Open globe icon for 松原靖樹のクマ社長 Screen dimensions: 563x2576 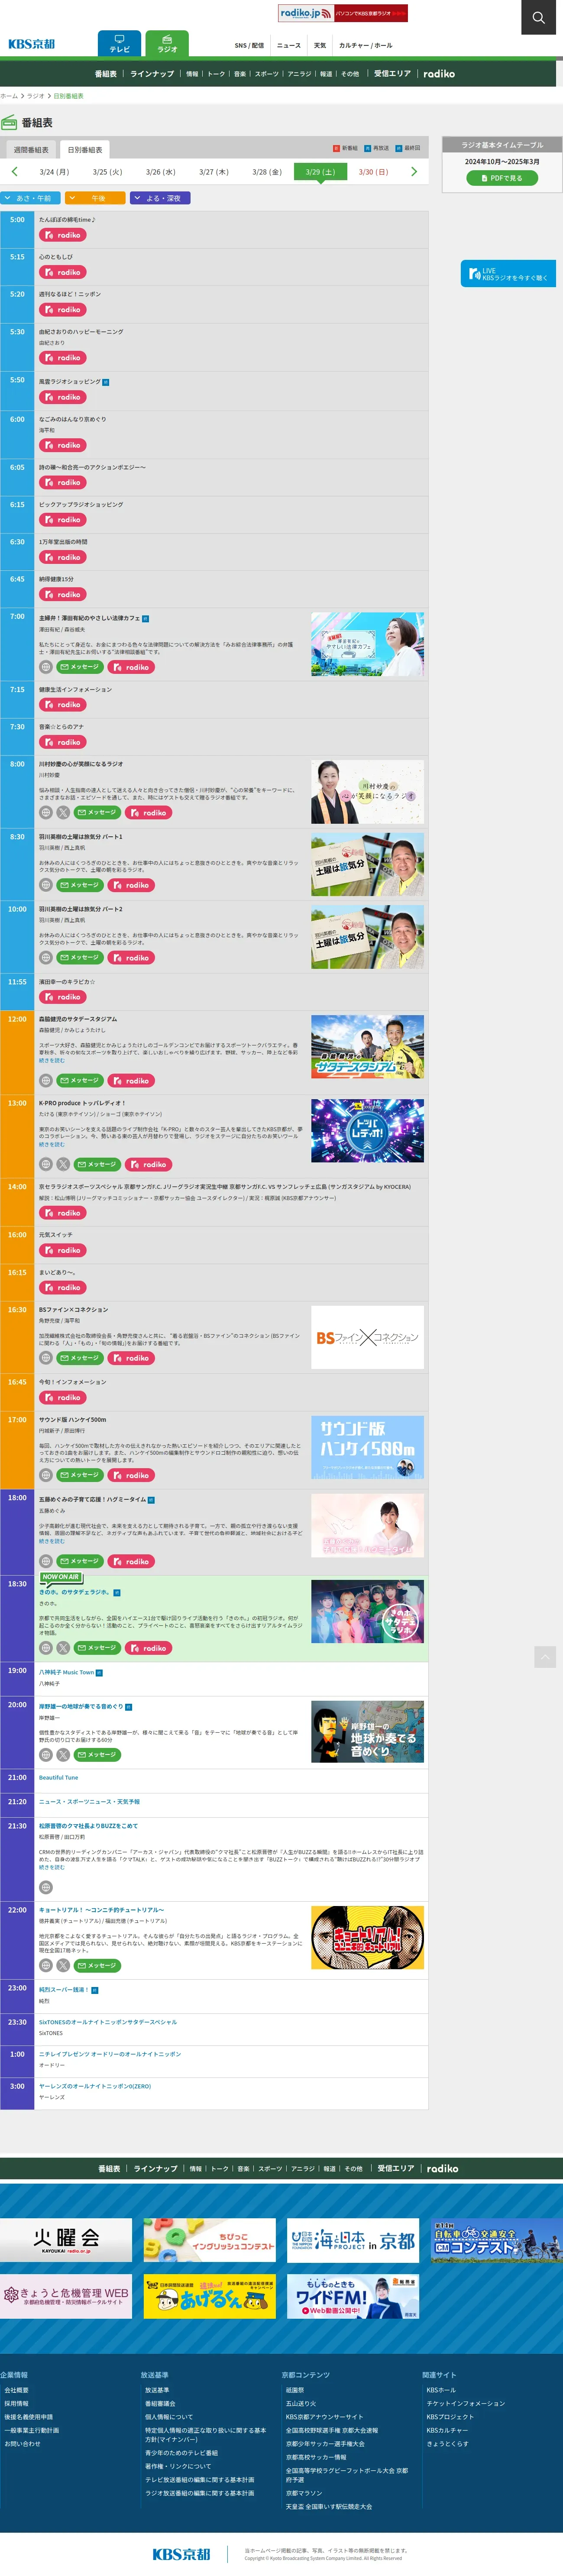[45, 1888]
